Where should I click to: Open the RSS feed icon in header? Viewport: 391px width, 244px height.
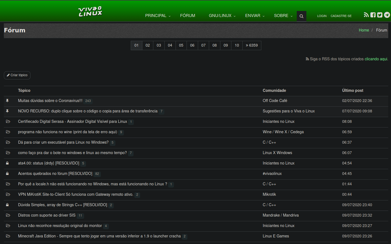pos(366,15)
